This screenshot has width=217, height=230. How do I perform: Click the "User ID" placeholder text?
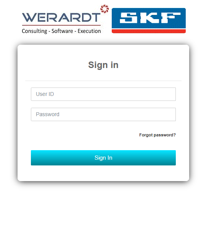45,94
